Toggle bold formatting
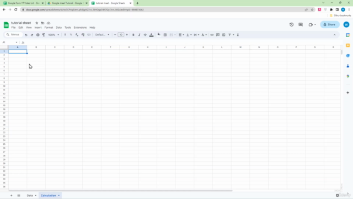The image size is (353, 199). [133, 35]
